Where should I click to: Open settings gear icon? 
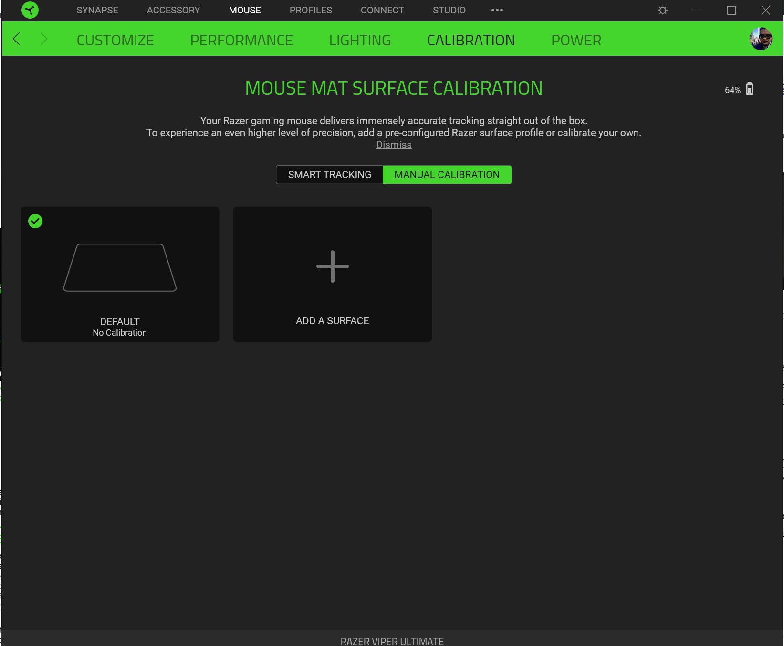(x=663, y=10)
